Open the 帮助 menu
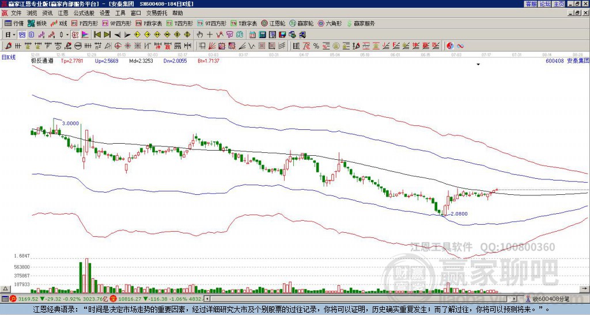590x315 pixels. click(177, 13)
